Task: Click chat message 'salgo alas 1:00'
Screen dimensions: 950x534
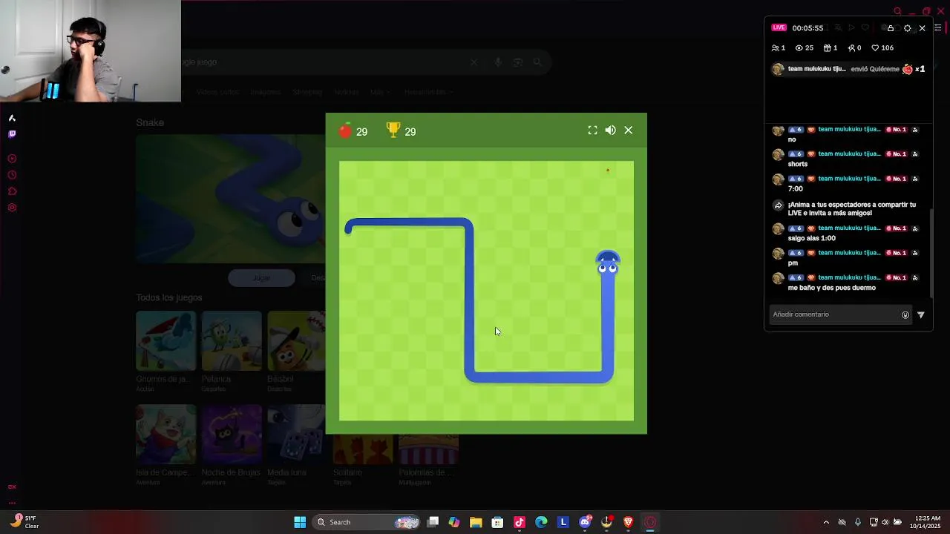Action: (812, 238)
